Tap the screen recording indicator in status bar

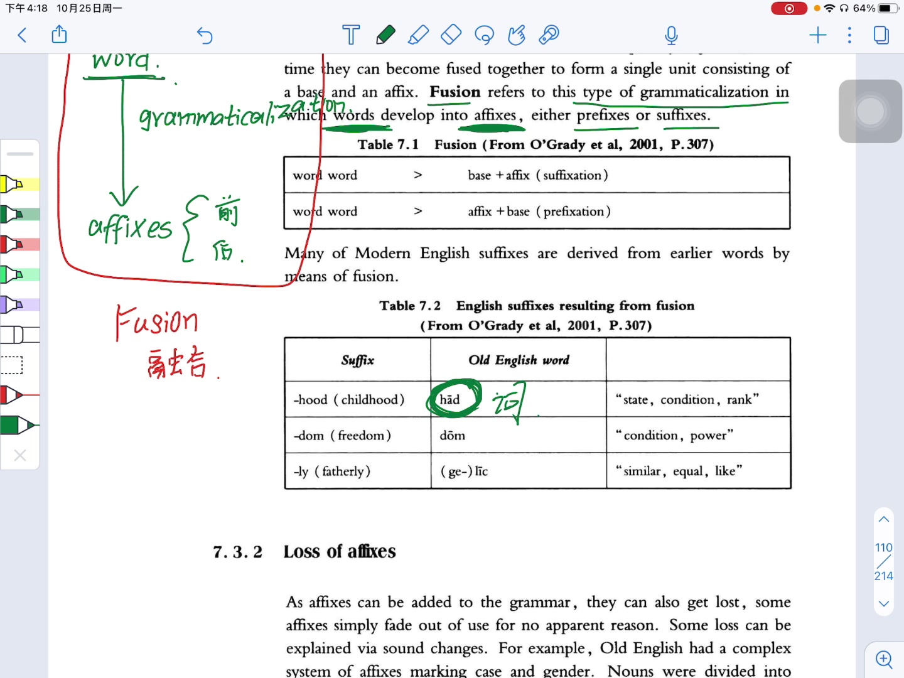pos(788,8)
